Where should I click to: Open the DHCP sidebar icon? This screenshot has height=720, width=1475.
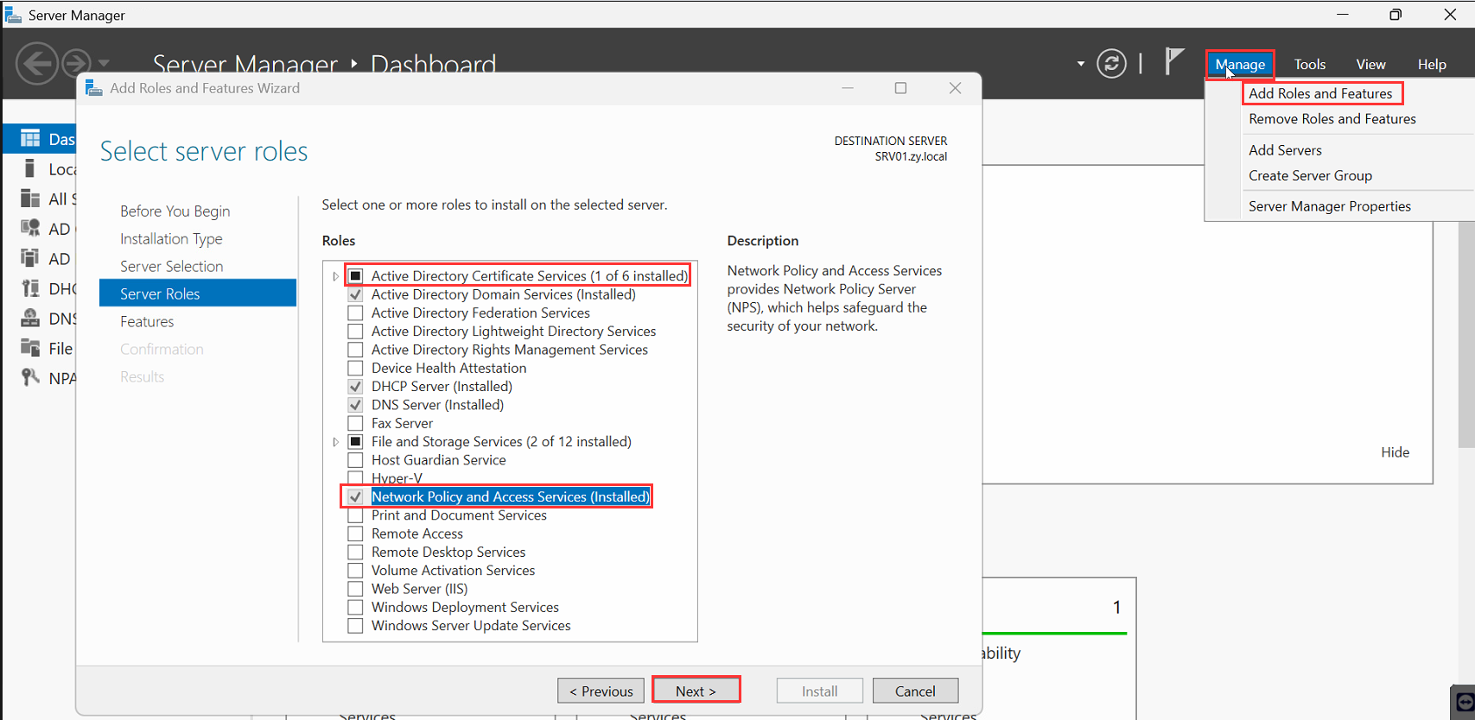(30, 288)
